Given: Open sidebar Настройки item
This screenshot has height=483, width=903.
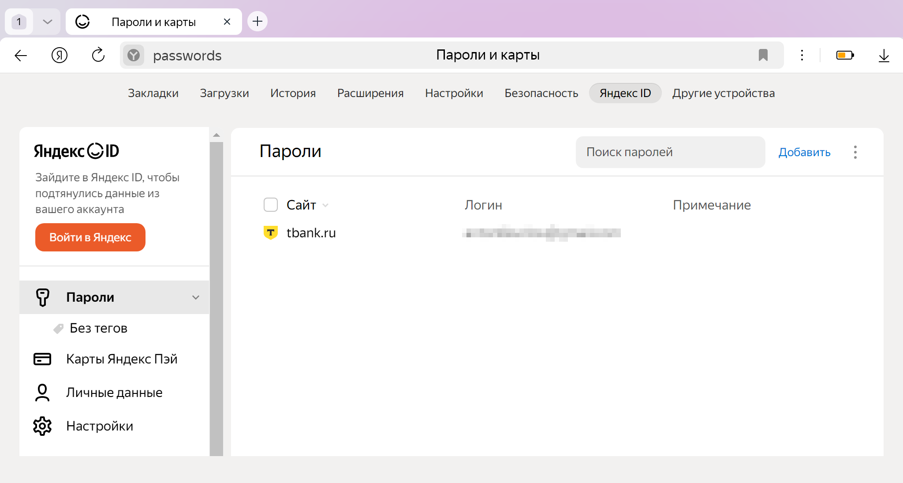Looking at the screenshot, I should tap(100, 426).
